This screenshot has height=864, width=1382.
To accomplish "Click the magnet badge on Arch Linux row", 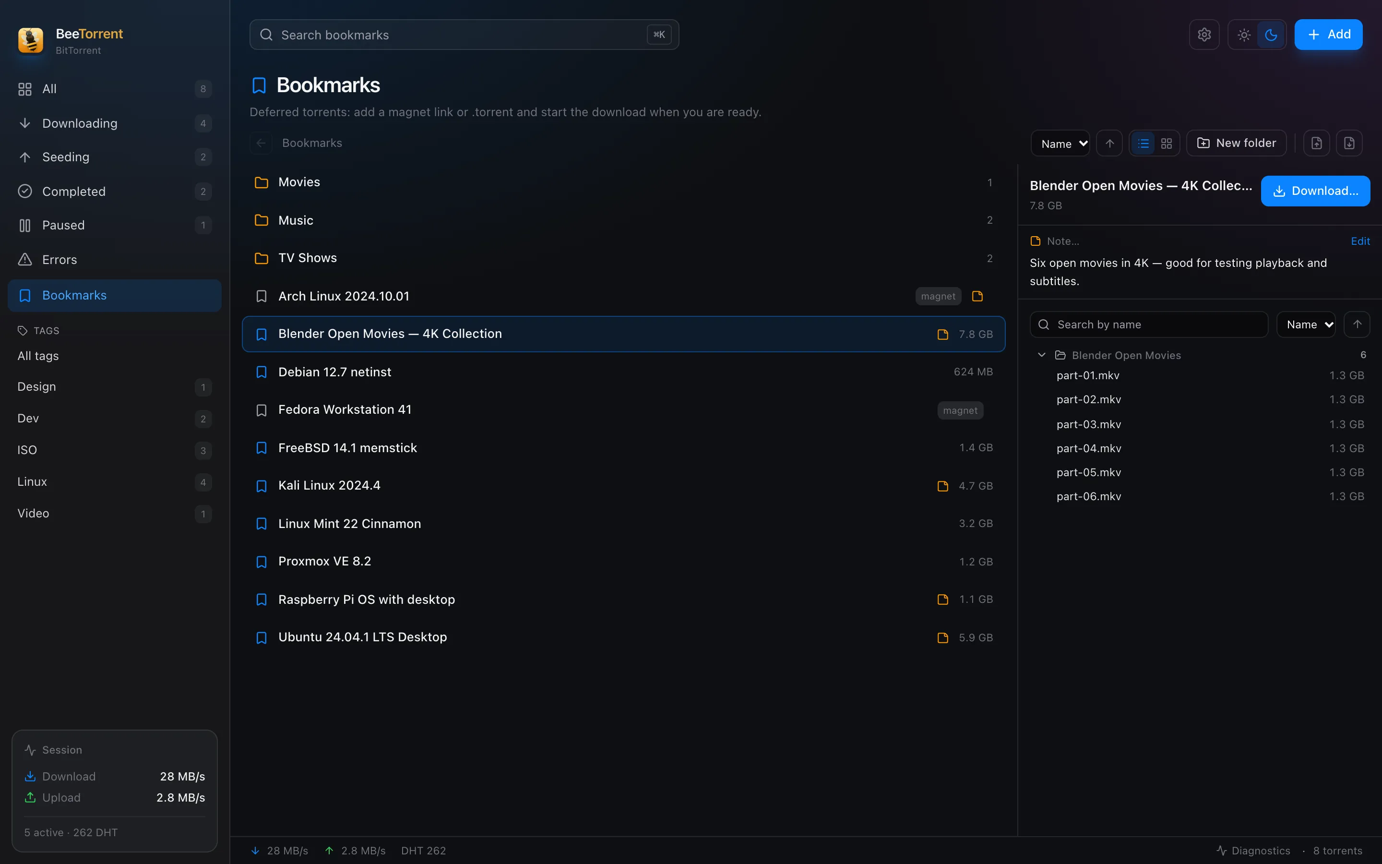I will [938, 296].
